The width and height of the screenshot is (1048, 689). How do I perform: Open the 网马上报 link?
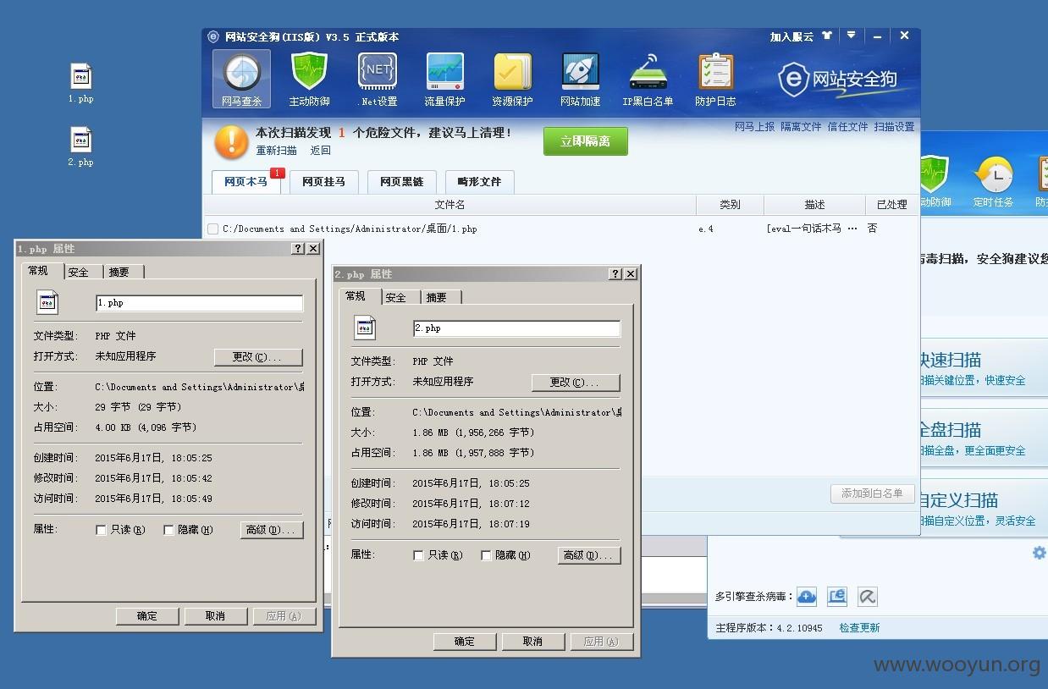(754, 127)
